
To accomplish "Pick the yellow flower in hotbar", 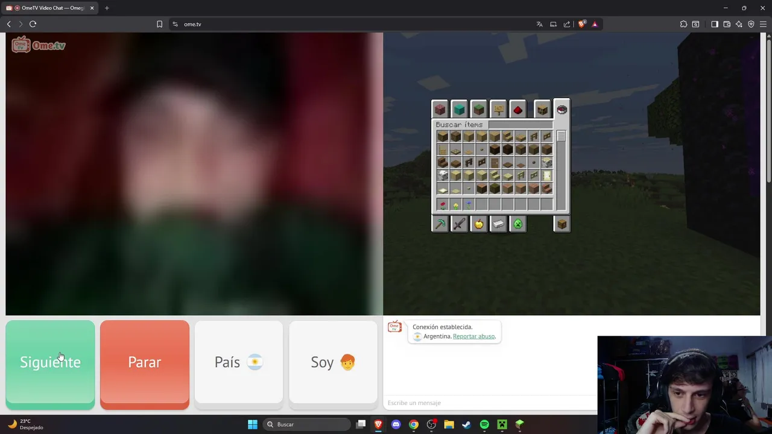I will pos(456,205).
